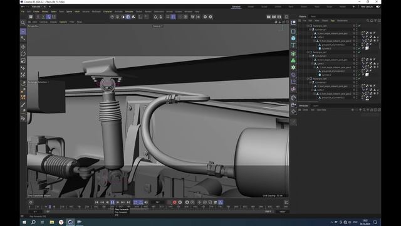Toggle visibility dots of second Rectangle_last
Image resolution: width=401 pixels, height=226 pixels.
click(x=357, y=52)
